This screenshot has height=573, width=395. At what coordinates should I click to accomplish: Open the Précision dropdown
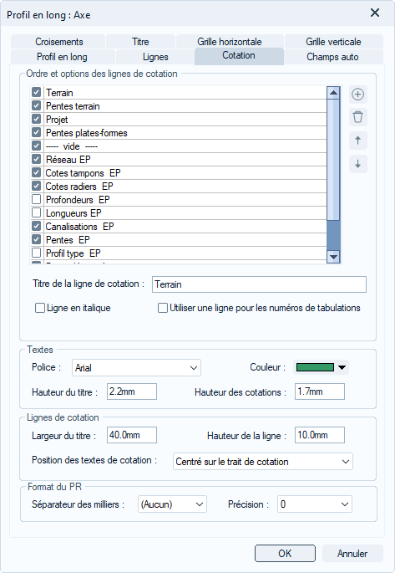tap(314, 504)
